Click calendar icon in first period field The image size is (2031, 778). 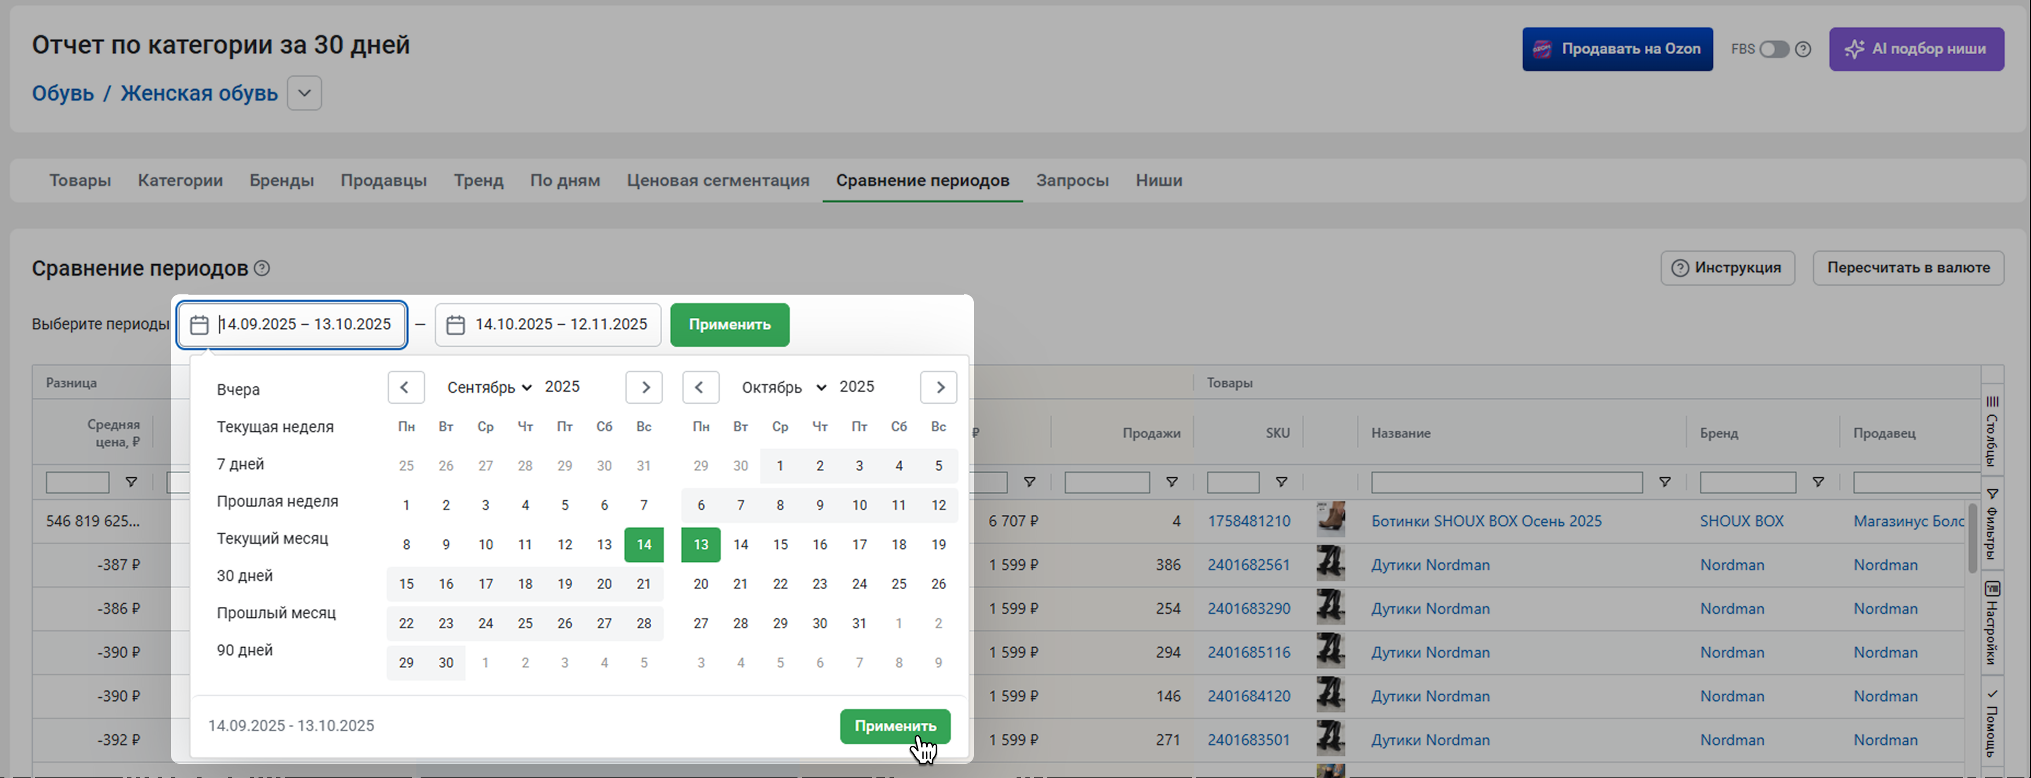pos(199,324)
